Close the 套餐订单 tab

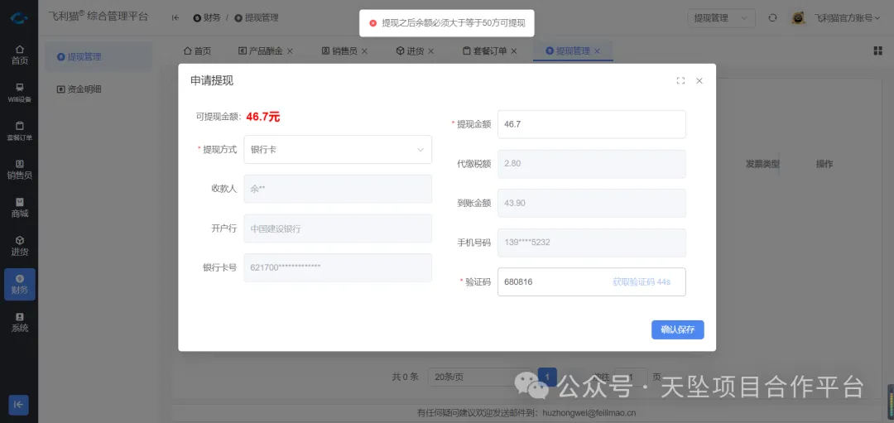coord(514,51)
